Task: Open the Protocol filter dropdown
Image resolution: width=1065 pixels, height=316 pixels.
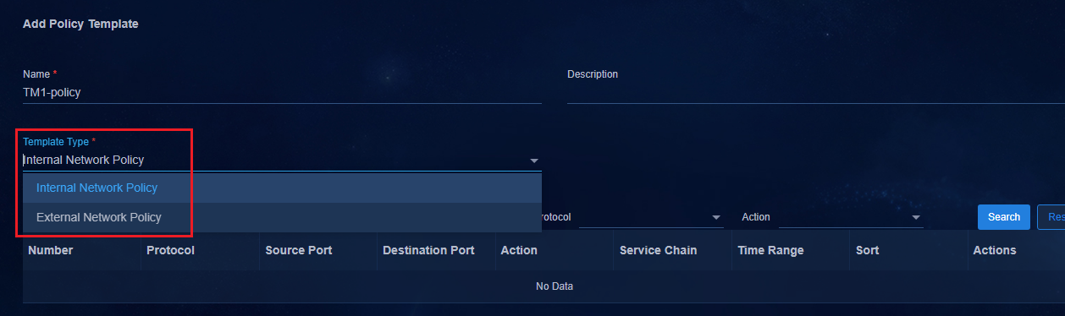Action: tap(650, 218)
